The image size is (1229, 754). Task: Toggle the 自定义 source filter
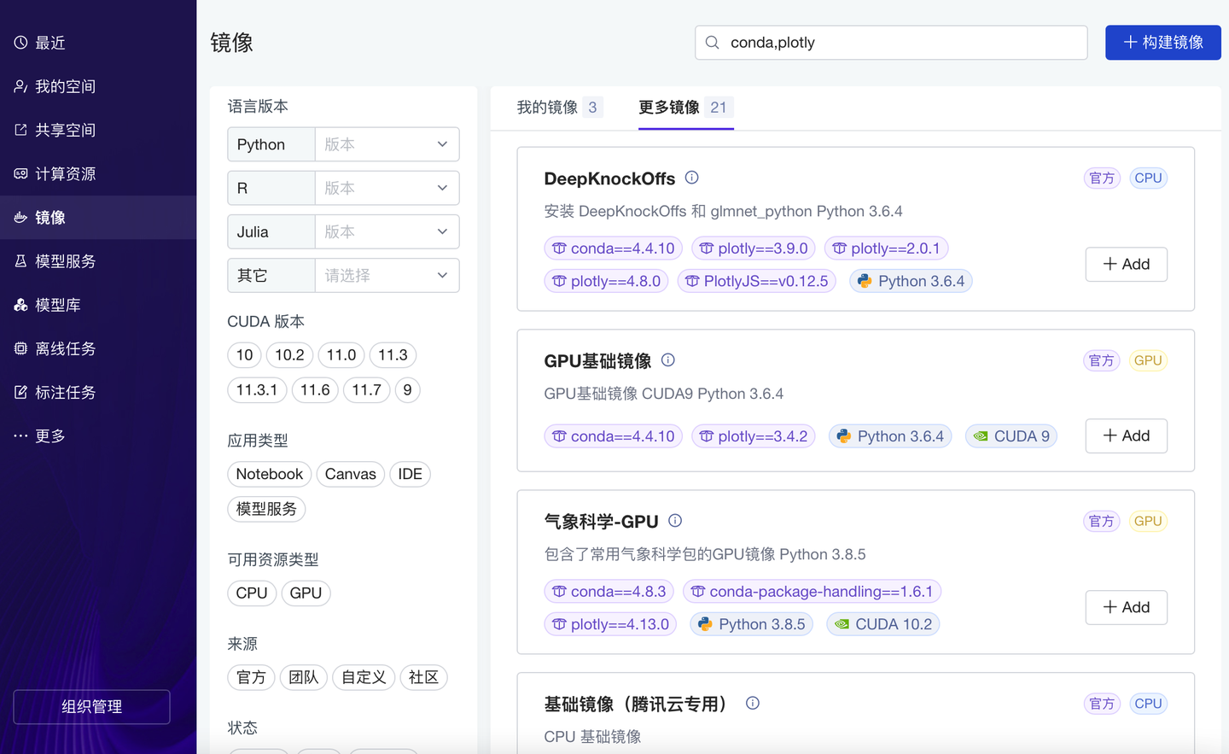(x=364, y=677)
